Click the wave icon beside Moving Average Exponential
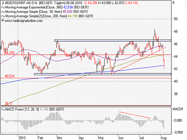Screen dimensions: 187x140 (x=3, y=7)
